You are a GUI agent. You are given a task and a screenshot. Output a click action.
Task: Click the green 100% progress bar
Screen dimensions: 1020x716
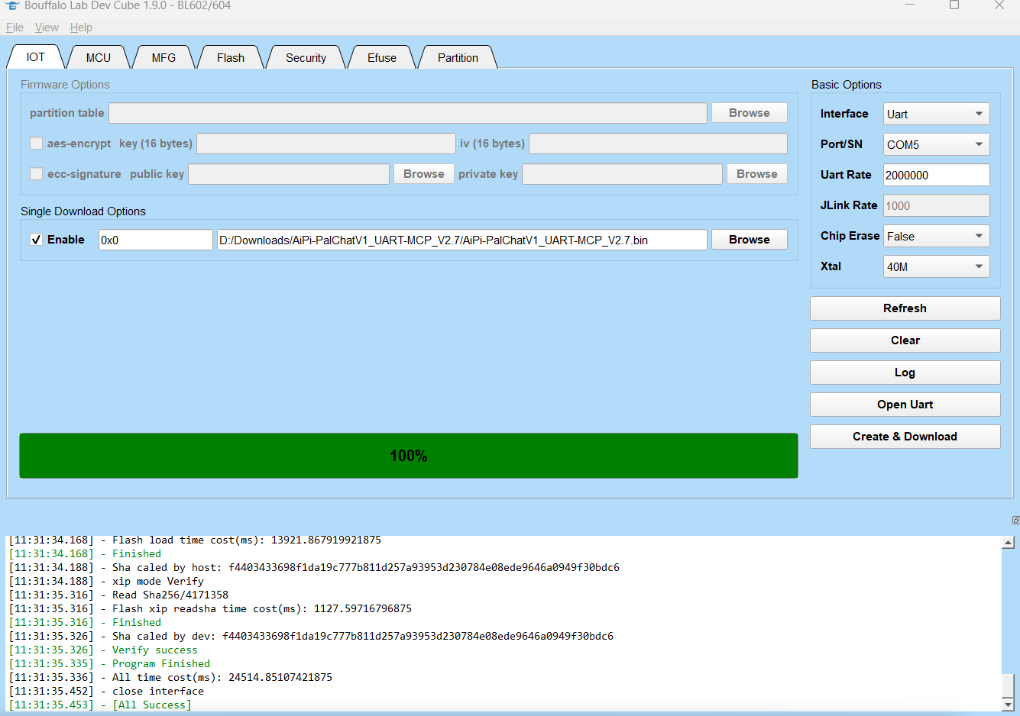pos(409,456)
